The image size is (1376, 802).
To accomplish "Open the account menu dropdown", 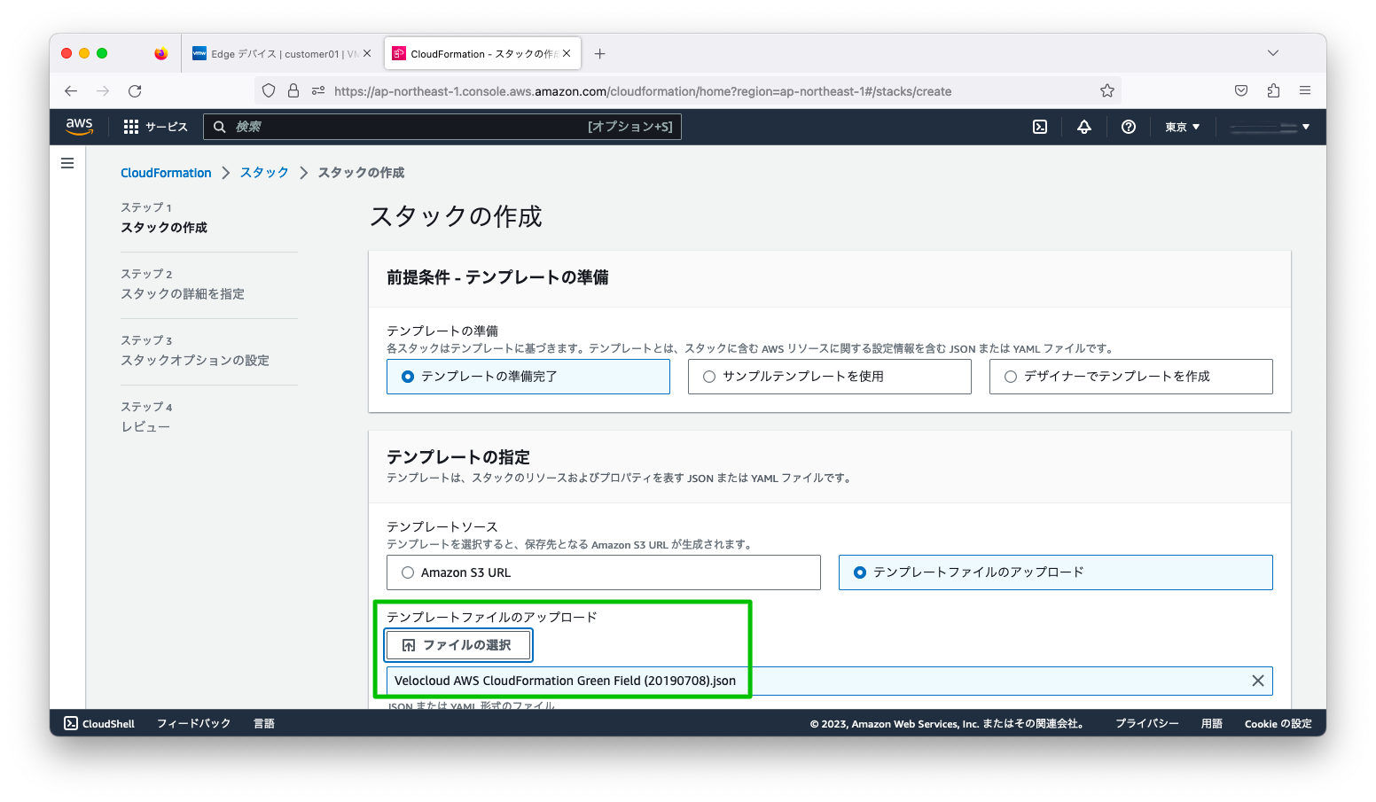I will tap(1270, 127).
